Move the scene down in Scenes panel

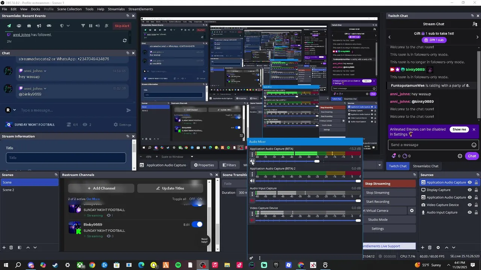pos(35,247)
